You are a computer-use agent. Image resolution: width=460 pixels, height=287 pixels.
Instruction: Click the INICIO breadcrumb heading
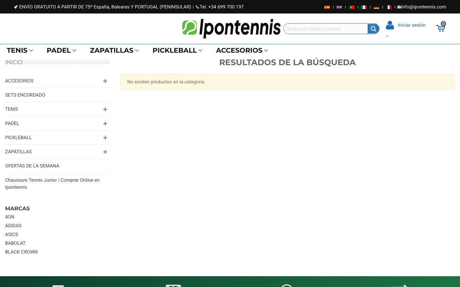pyautogui.click(x=14, y=62)
